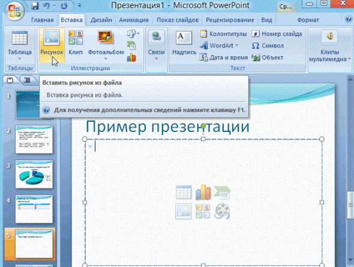Click insert table icon in slide placeholder
This screenshot has width=354, height=267.
184,192
